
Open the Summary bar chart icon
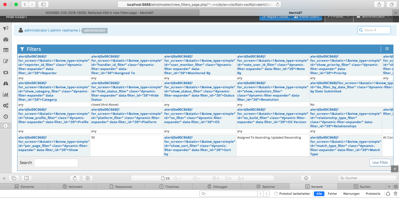click(x=6, y=94)
